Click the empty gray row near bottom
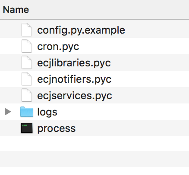The width and height of the screenshot is (189, 175). [94, 159]
